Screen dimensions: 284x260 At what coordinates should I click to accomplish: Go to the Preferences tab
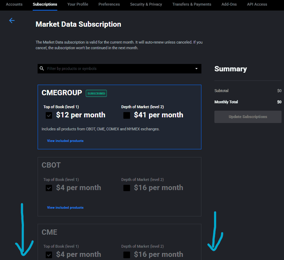click(109, 4)
